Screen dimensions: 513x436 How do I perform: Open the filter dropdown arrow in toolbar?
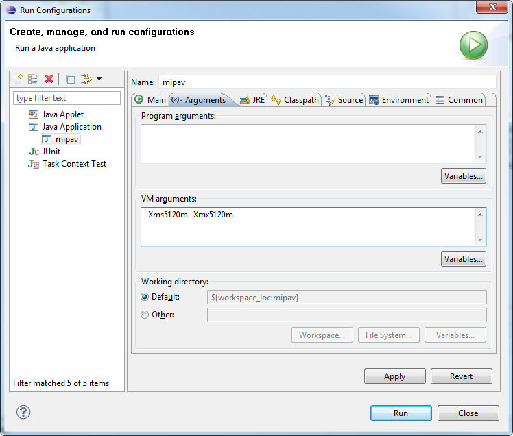click(99, 80)
